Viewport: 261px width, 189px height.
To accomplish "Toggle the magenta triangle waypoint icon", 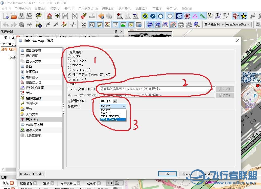I will tap(195, 16).
